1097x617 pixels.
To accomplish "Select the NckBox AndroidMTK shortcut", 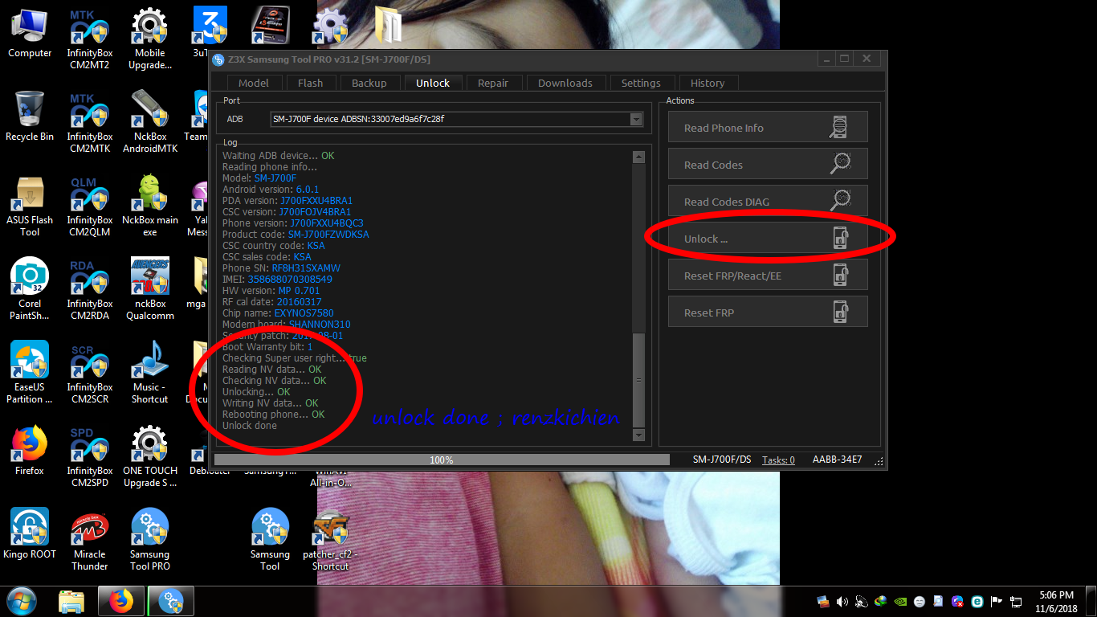I will tap(150, 121).
